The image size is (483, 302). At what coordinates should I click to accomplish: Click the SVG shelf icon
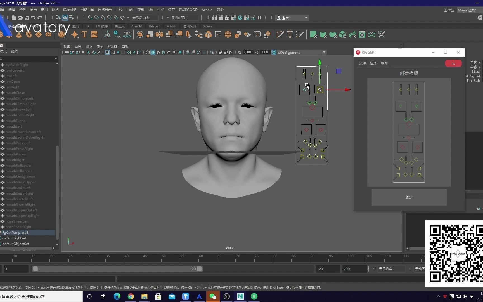click(x=94, y=35)
